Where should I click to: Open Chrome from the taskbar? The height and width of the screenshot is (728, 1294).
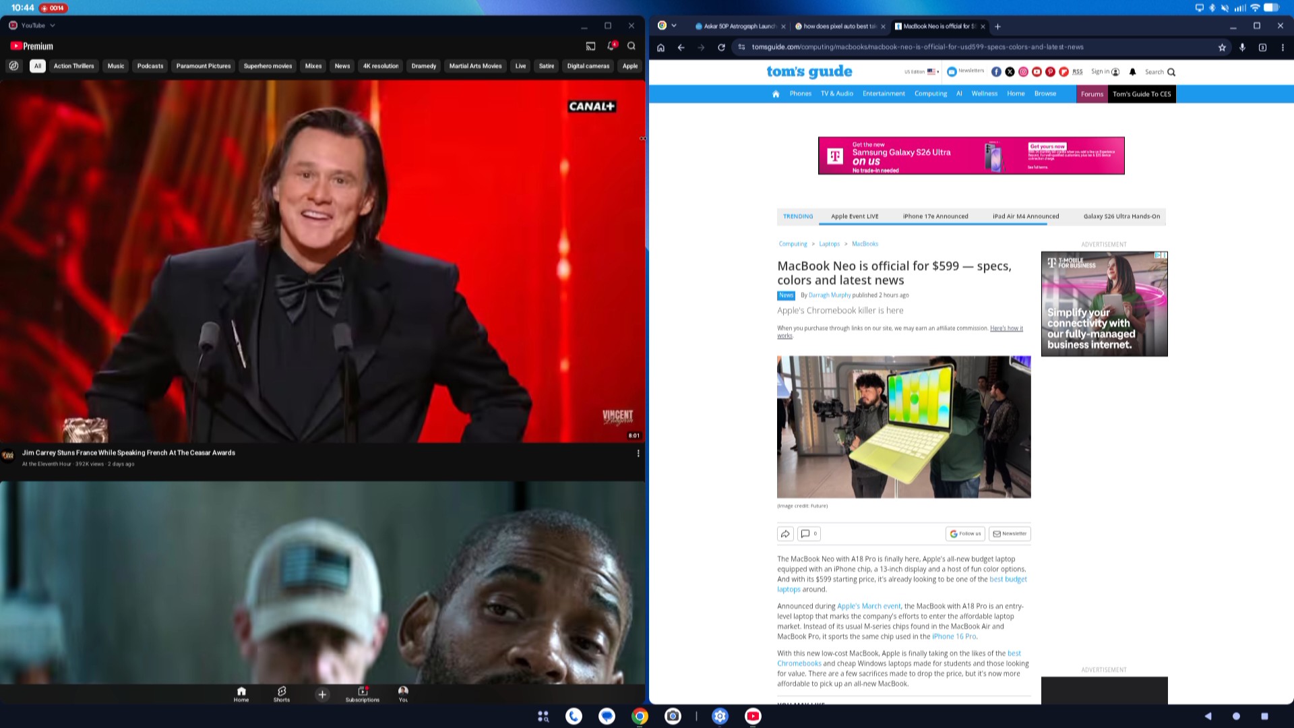point(639,716)
